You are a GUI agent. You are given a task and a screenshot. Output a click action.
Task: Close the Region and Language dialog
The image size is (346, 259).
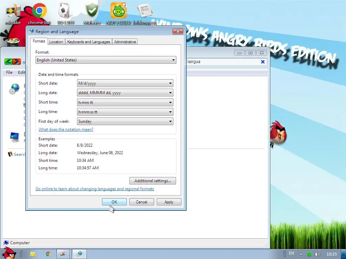click(178, 31)
